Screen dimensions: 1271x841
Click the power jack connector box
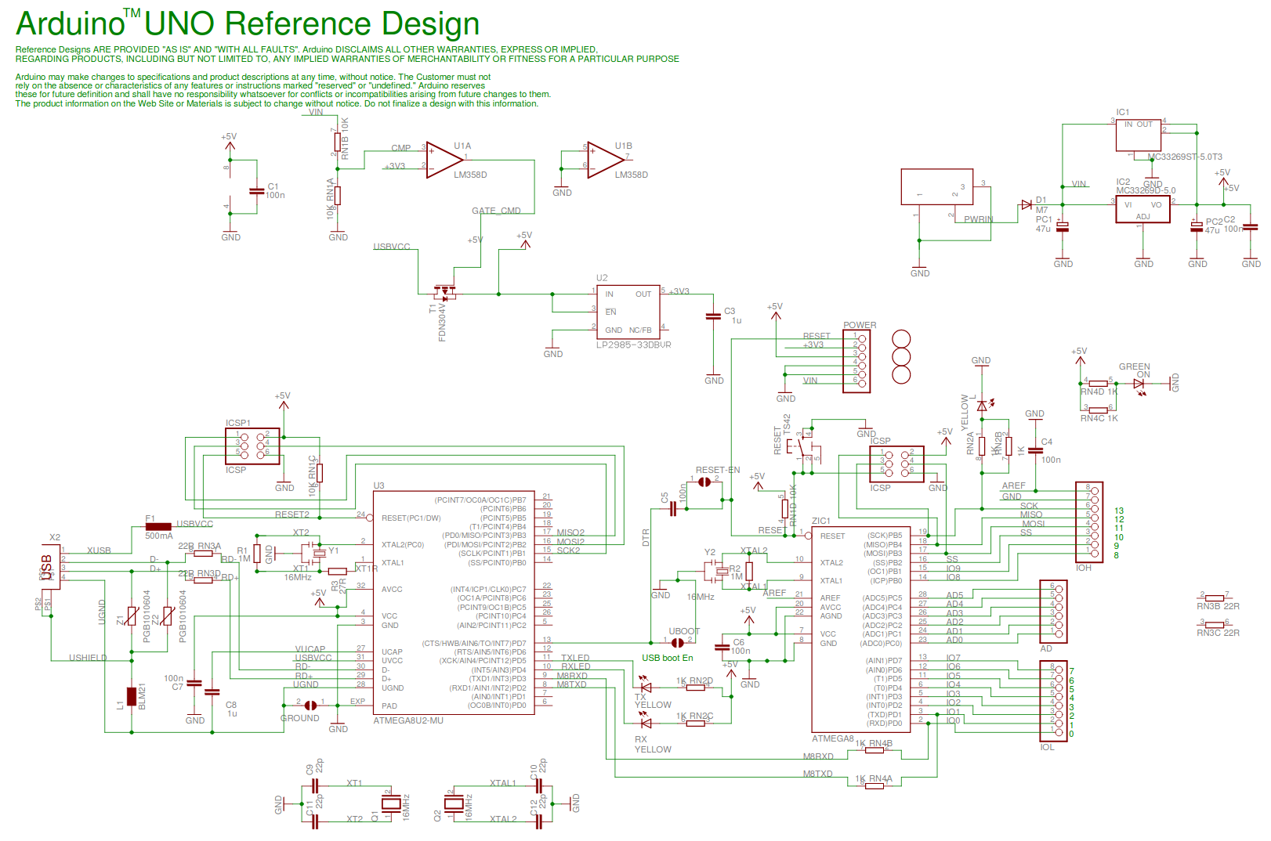[937, 187]
